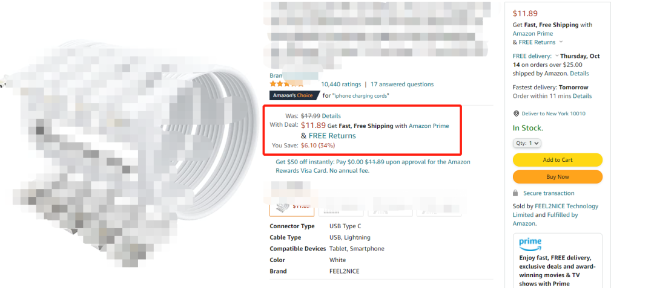Screen dimensions: 654x288
Task: Click Details next to the Was price
Action: (x=331, y=116)
